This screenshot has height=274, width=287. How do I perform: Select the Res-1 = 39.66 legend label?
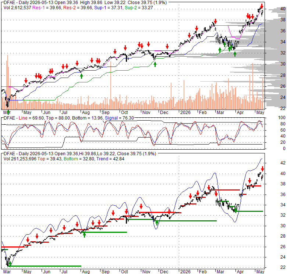tap(47, 8)
